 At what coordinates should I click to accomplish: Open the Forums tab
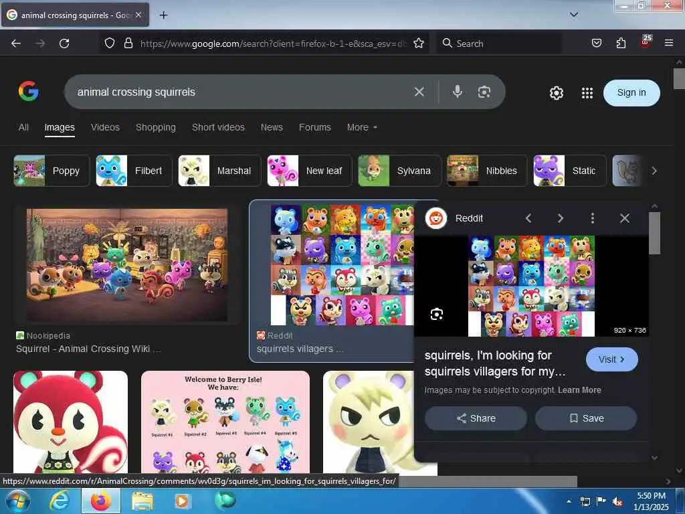pyautogui.click(x=315, y=127)
